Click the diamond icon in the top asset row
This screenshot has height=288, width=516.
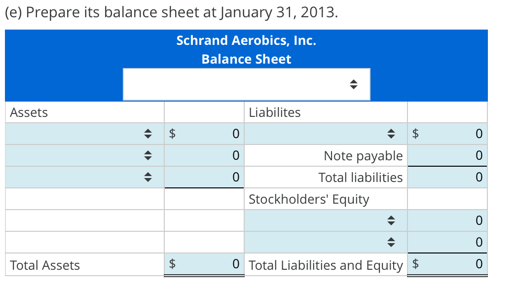[x=147, y=133]
